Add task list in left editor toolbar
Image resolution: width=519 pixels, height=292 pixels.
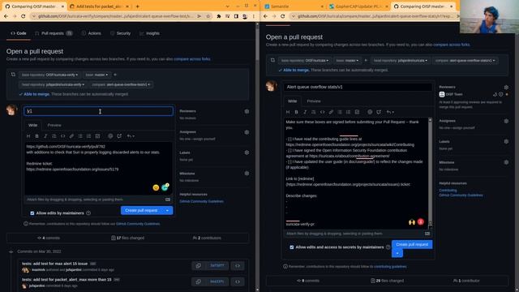click(x=97, y=136)
